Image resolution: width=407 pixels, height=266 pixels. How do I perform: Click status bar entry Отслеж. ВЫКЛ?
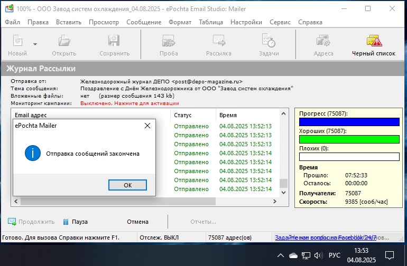(x=159, y=237)
